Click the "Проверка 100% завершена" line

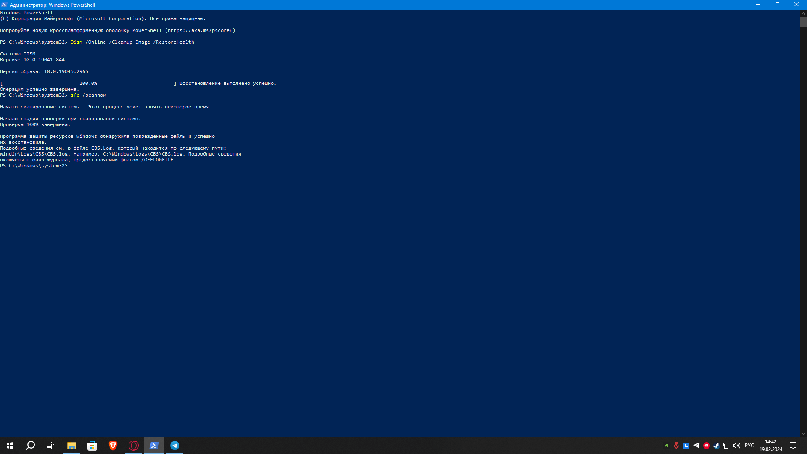35,124
